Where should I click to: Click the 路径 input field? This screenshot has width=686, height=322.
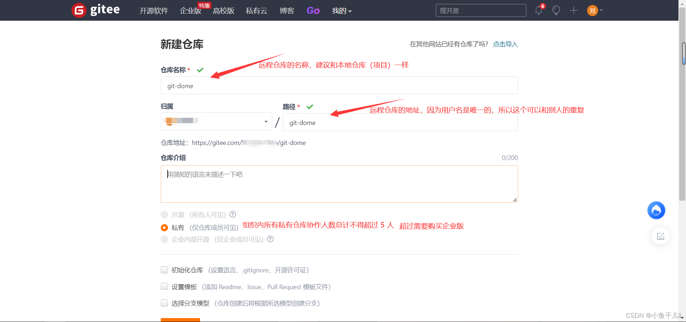[400, 122]
